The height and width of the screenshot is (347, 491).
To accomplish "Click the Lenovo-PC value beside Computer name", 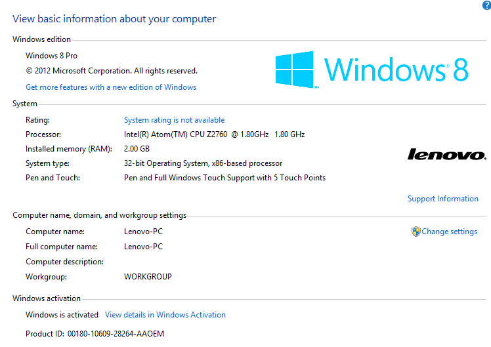I will pyautogui.click(x=143, y=232).
